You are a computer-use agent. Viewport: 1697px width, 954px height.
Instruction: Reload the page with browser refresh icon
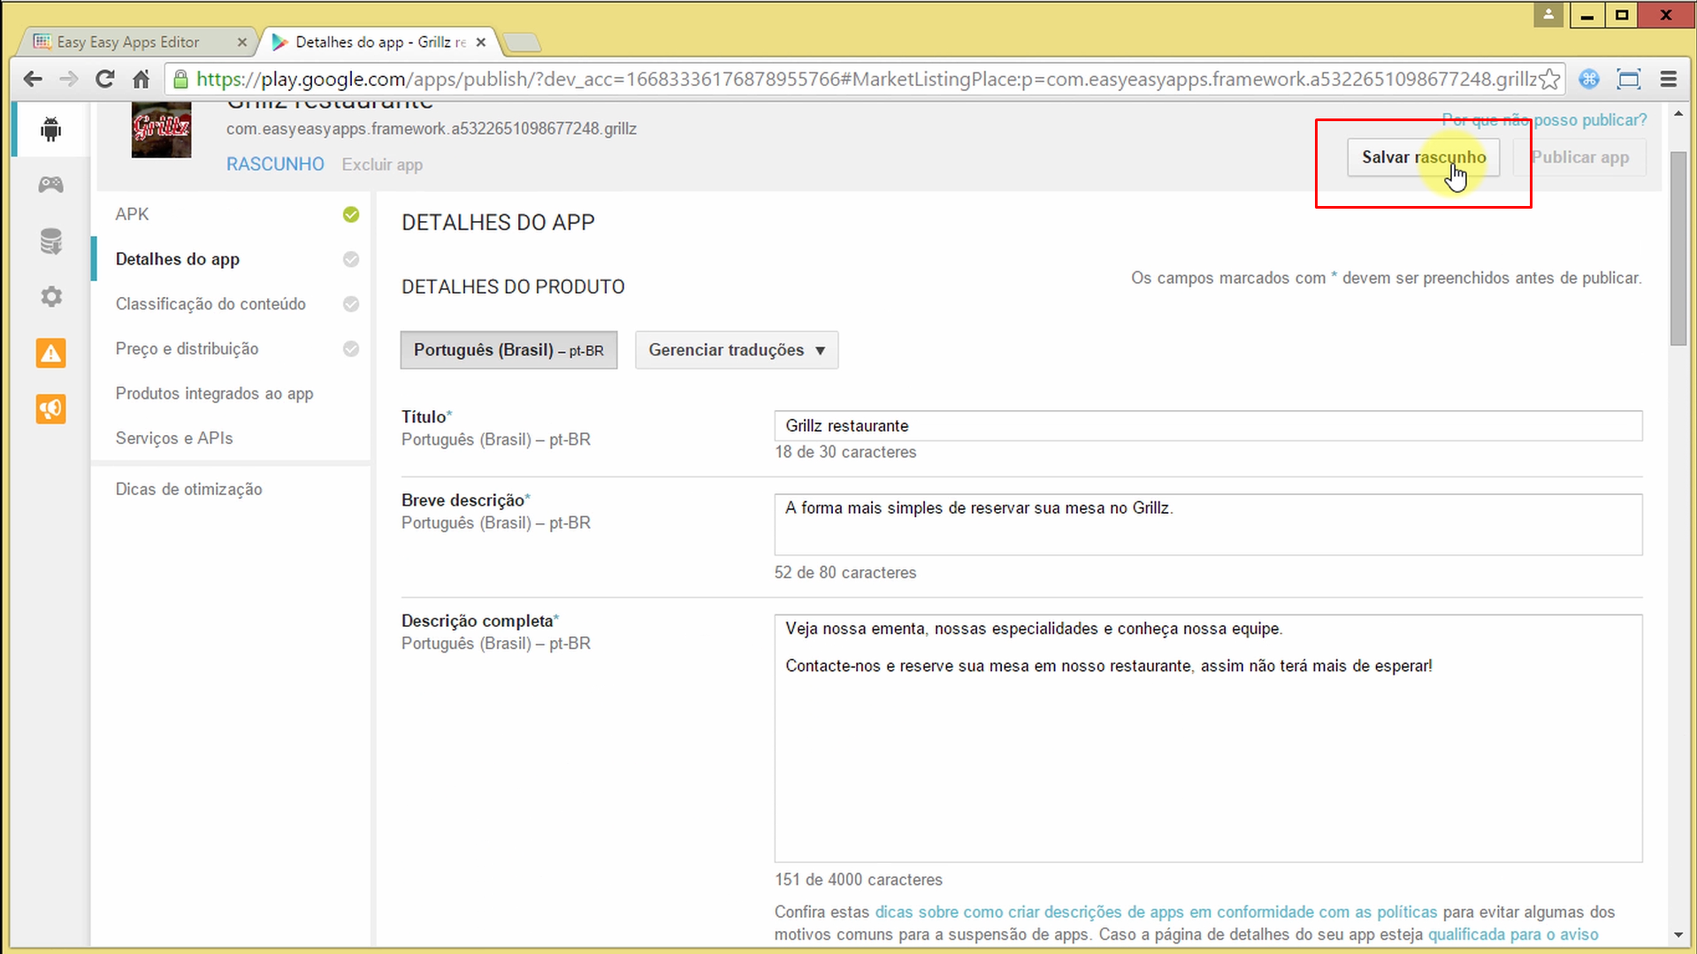tap(104, 80)
